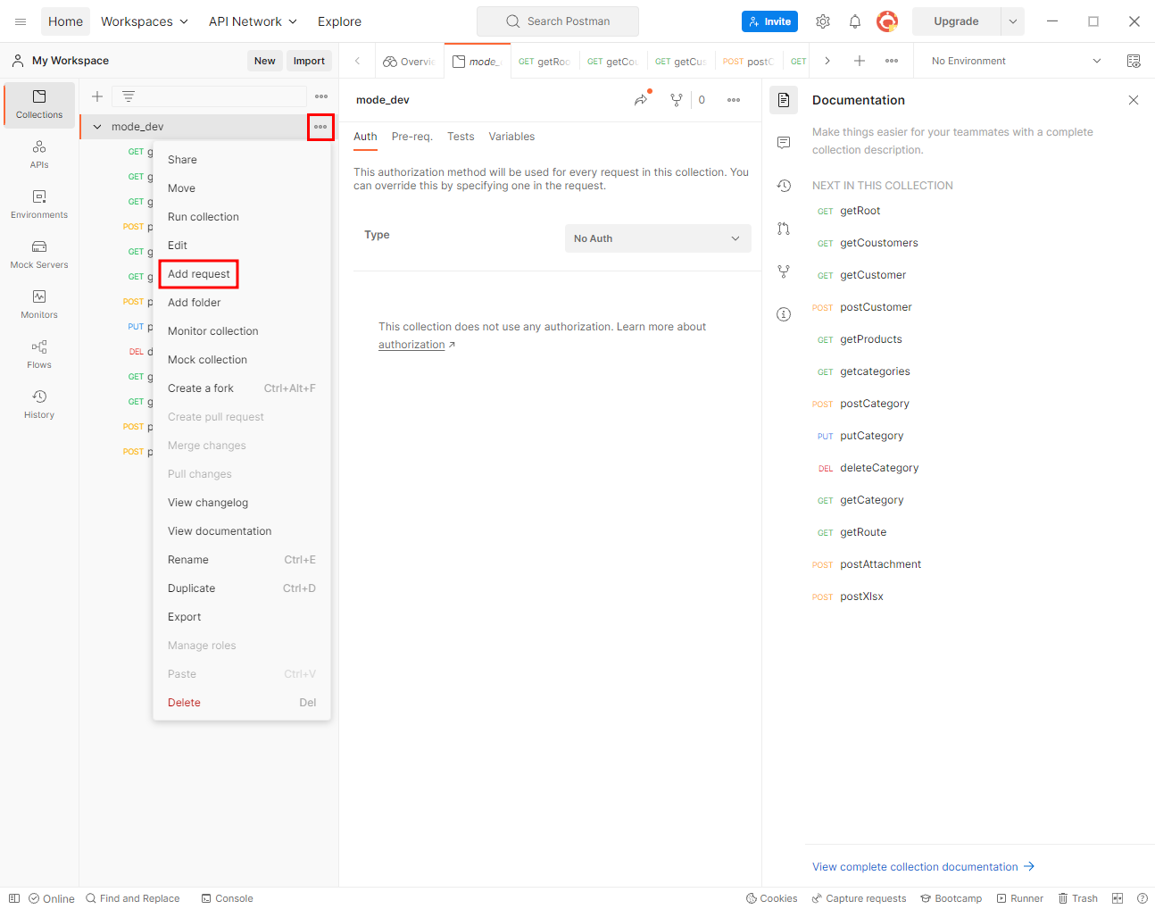Click the filter collections icon
This screenshot has width=1155, height=909.
129,96
